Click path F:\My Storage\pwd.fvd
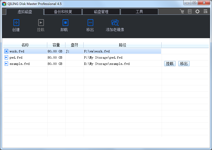This screenshot has height=150, width=212. click(103, 58)
